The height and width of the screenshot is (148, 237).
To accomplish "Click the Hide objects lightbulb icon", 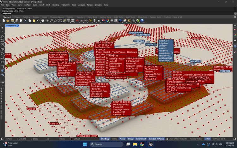I will pos(94,21).
